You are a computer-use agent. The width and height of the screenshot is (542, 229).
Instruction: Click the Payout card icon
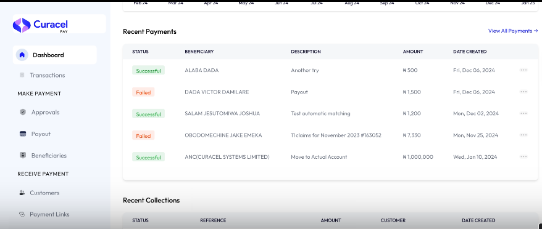[23, 134]
